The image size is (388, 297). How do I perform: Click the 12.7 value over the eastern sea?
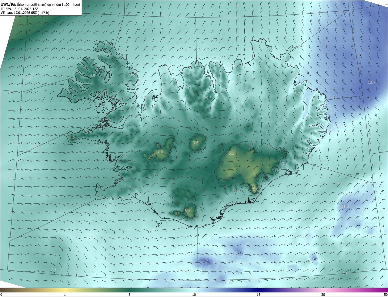(372, 83)
